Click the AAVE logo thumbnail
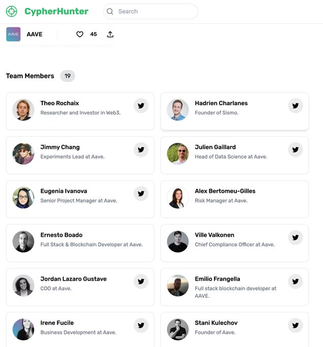The height and width of the screenshot is (347, 323). (x=13, y=34)
